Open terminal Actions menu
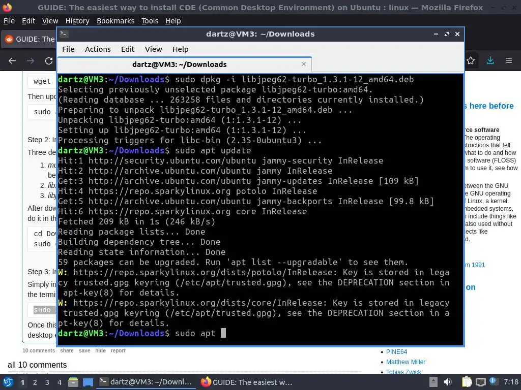 pos(98,49)
